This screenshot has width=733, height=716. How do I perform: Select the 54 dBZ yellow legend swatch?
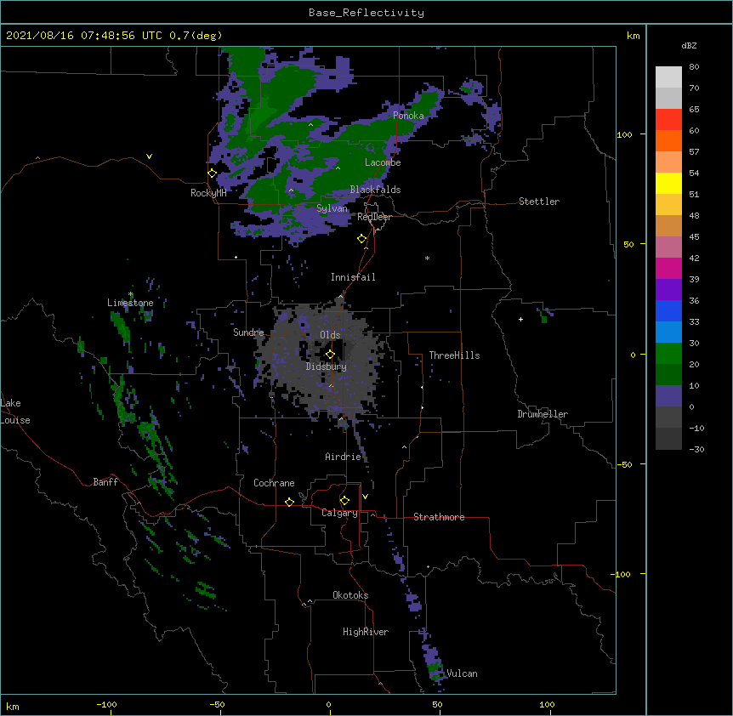[x=668, y=183]
